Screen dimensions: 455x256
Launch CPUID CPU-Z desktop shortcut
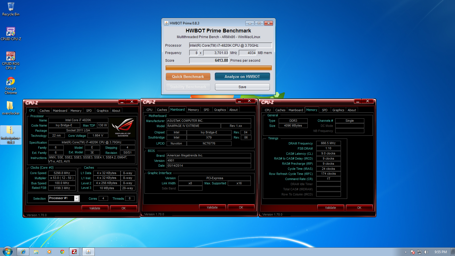[11, 34]
